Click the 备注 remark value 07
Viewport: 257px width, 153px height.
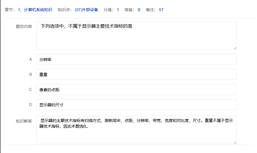(x=161, y=10)
